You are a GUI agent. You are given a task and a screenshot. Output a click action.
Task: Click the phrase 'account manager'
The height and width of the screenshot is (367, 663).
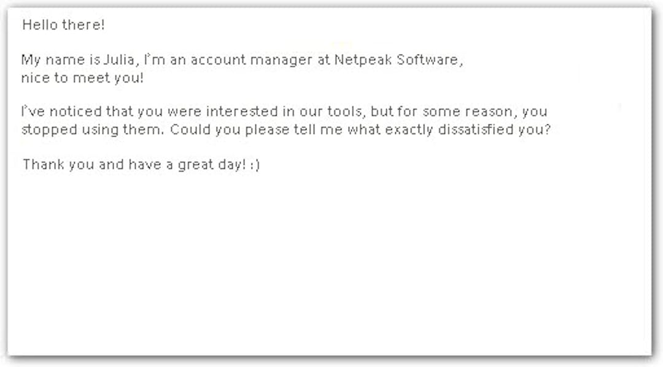(251, 59)
